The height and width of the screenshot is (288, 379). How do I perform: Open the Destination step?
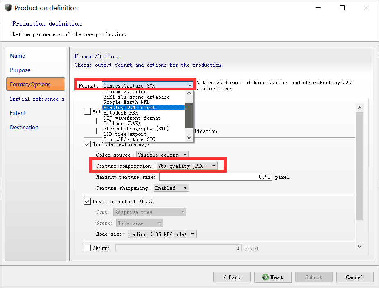[24, 127]
